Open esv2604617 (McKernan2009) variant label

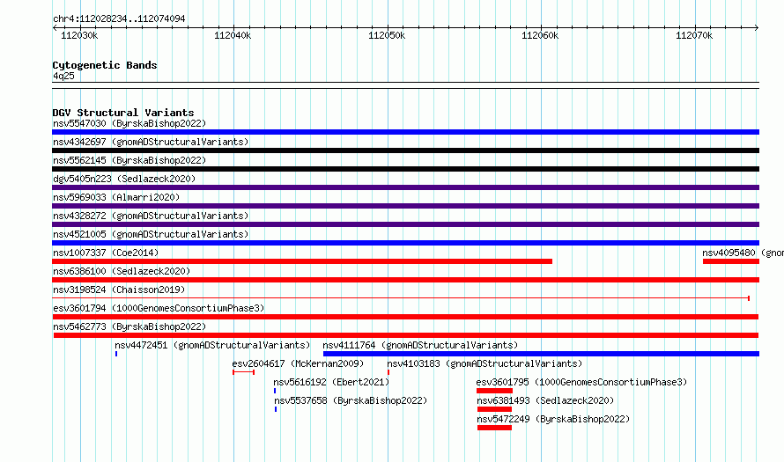coord(298,363)
